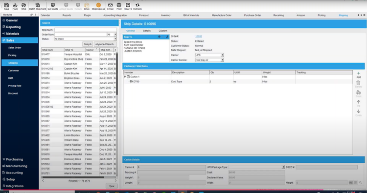Image resolution: width=367 pixels, height=193 pixels.
Task: Select the DT60 Duct Tape item row
Action: [238, 81]
